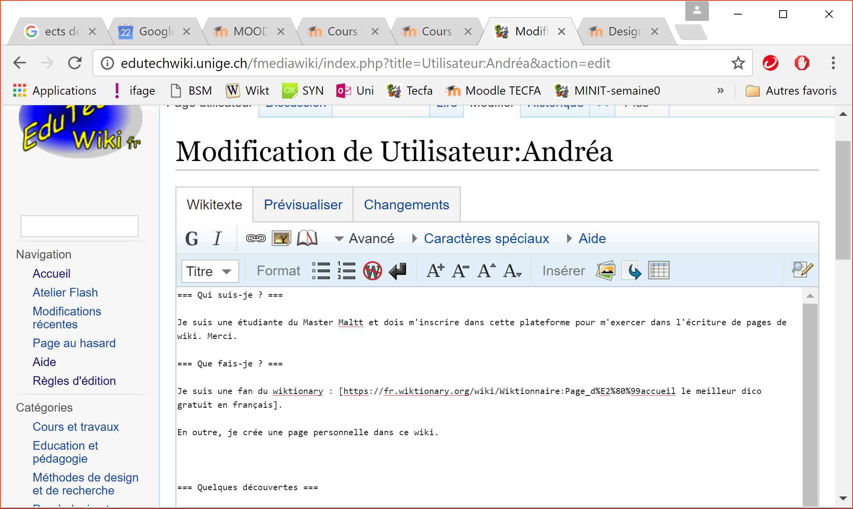Switch to Wikitexte tab
853x509 pixels.
[x=214, y=205]
